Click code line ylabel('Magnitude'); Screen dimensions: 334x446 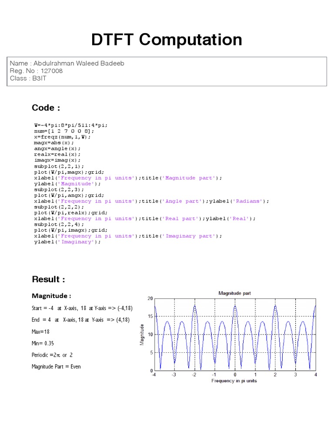click(67, 184)
